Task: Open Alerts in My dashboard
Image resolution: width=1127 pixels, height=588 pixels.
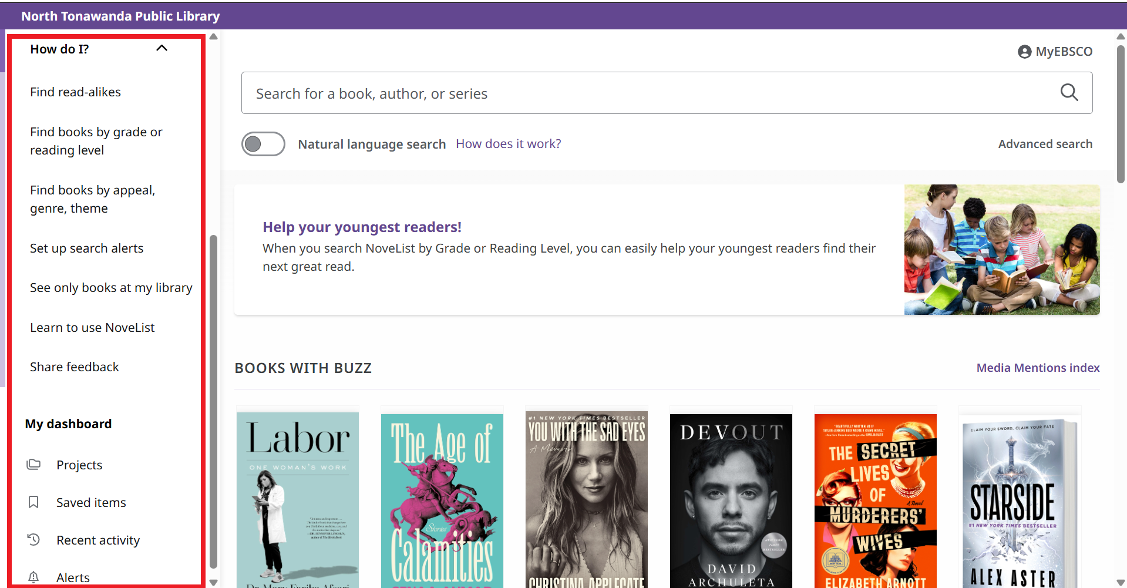Action: (x=73, y=578)
